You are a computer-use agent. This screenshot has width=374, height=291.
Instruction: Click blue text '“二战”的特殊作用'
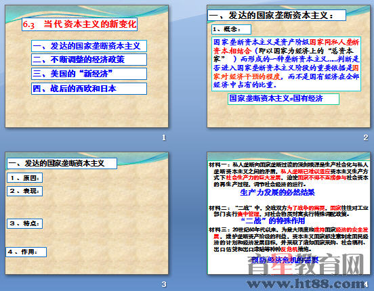[273, 221]
